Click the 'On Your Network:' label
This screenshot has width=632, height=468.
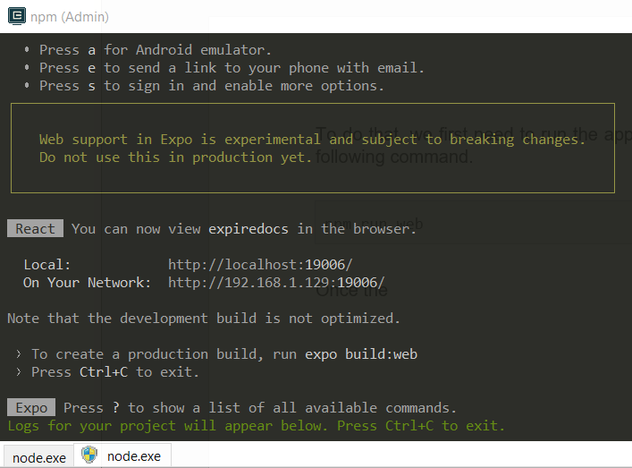[x=87, y=283]
